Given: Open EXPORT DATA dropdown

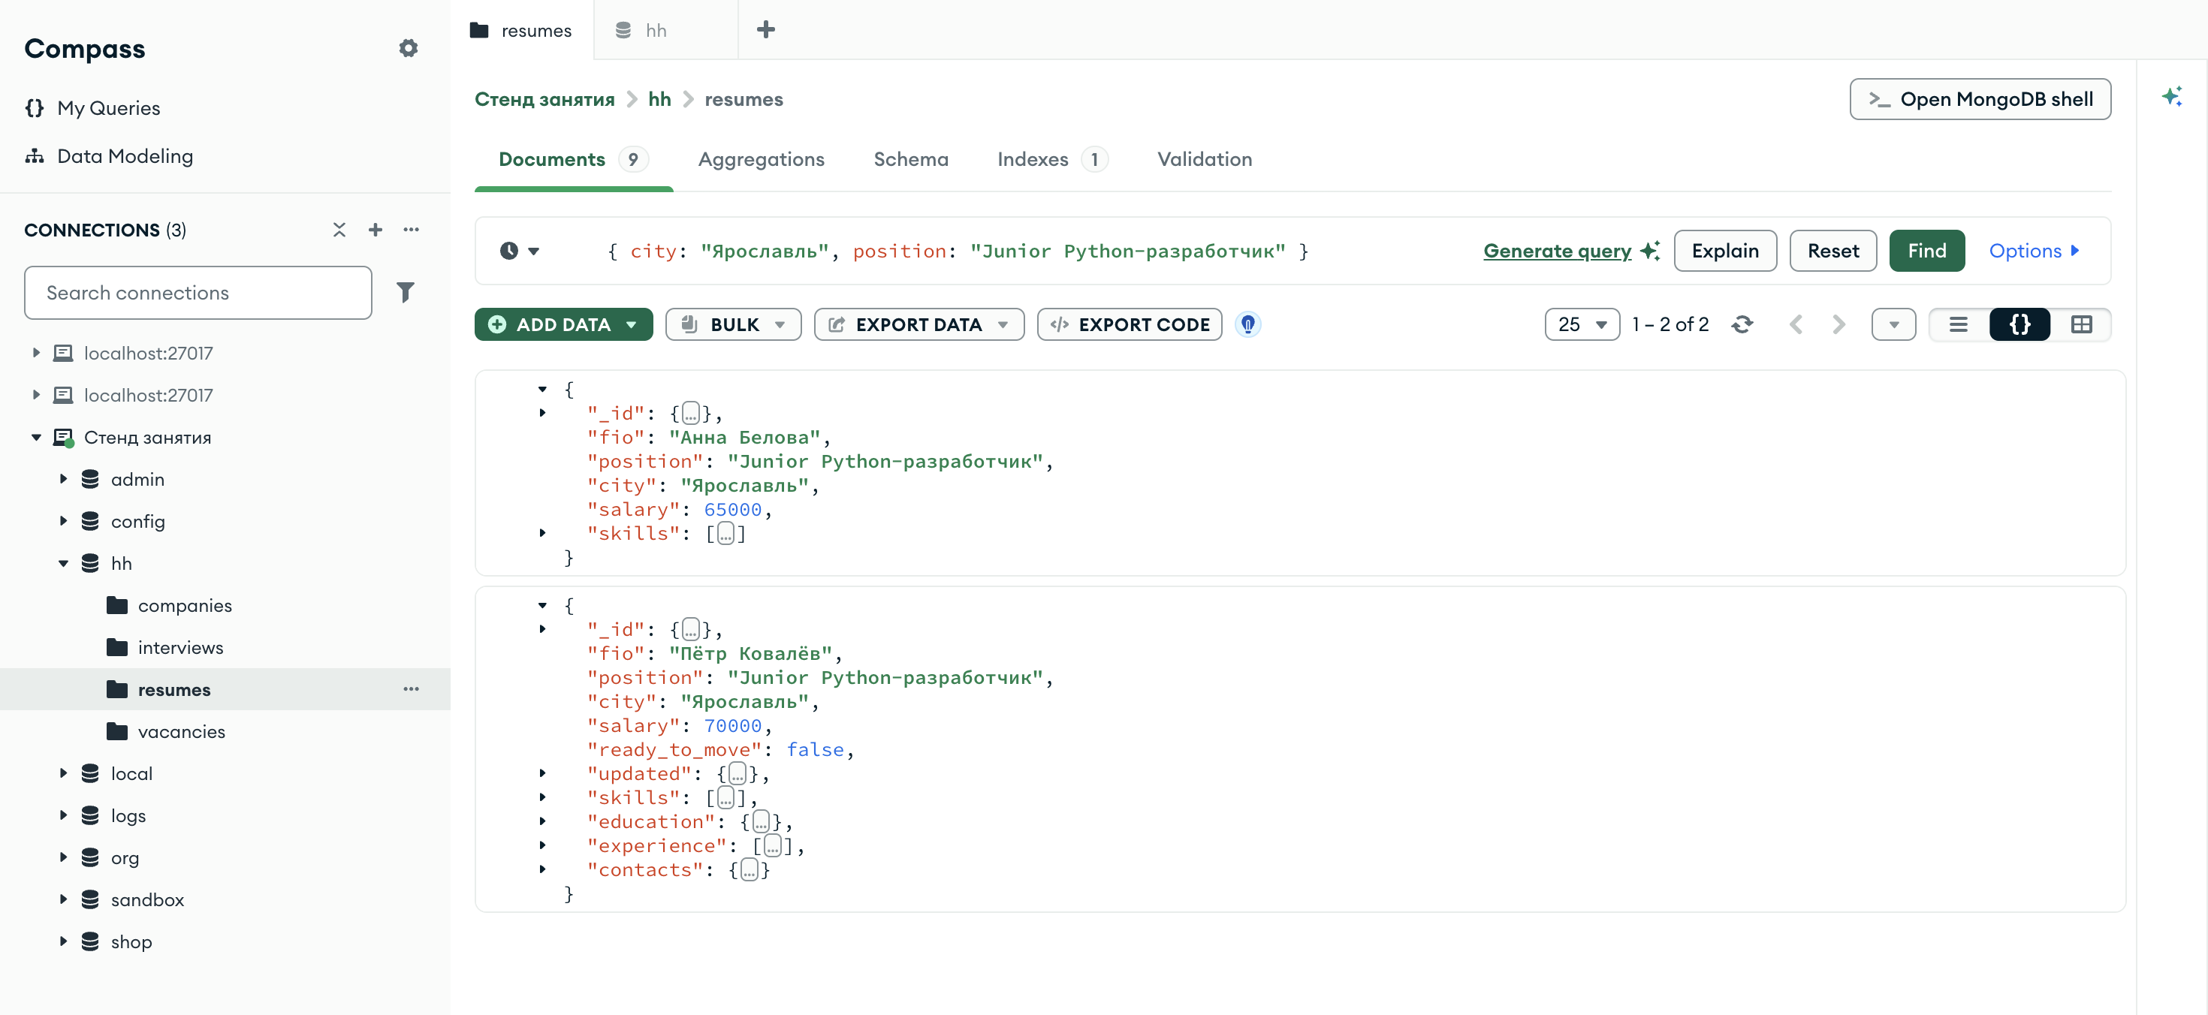Looking at the screenshot, I should (x=918, y=324).
